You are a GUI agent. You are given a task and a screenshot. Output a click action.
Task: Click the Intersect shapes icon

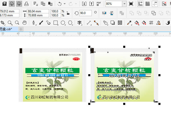pos(146,13)
